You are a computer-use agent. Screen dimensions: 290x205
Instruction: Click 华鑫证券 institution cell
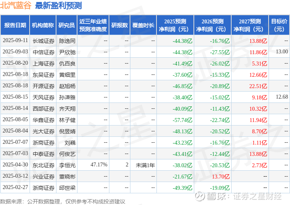(44, 120)
